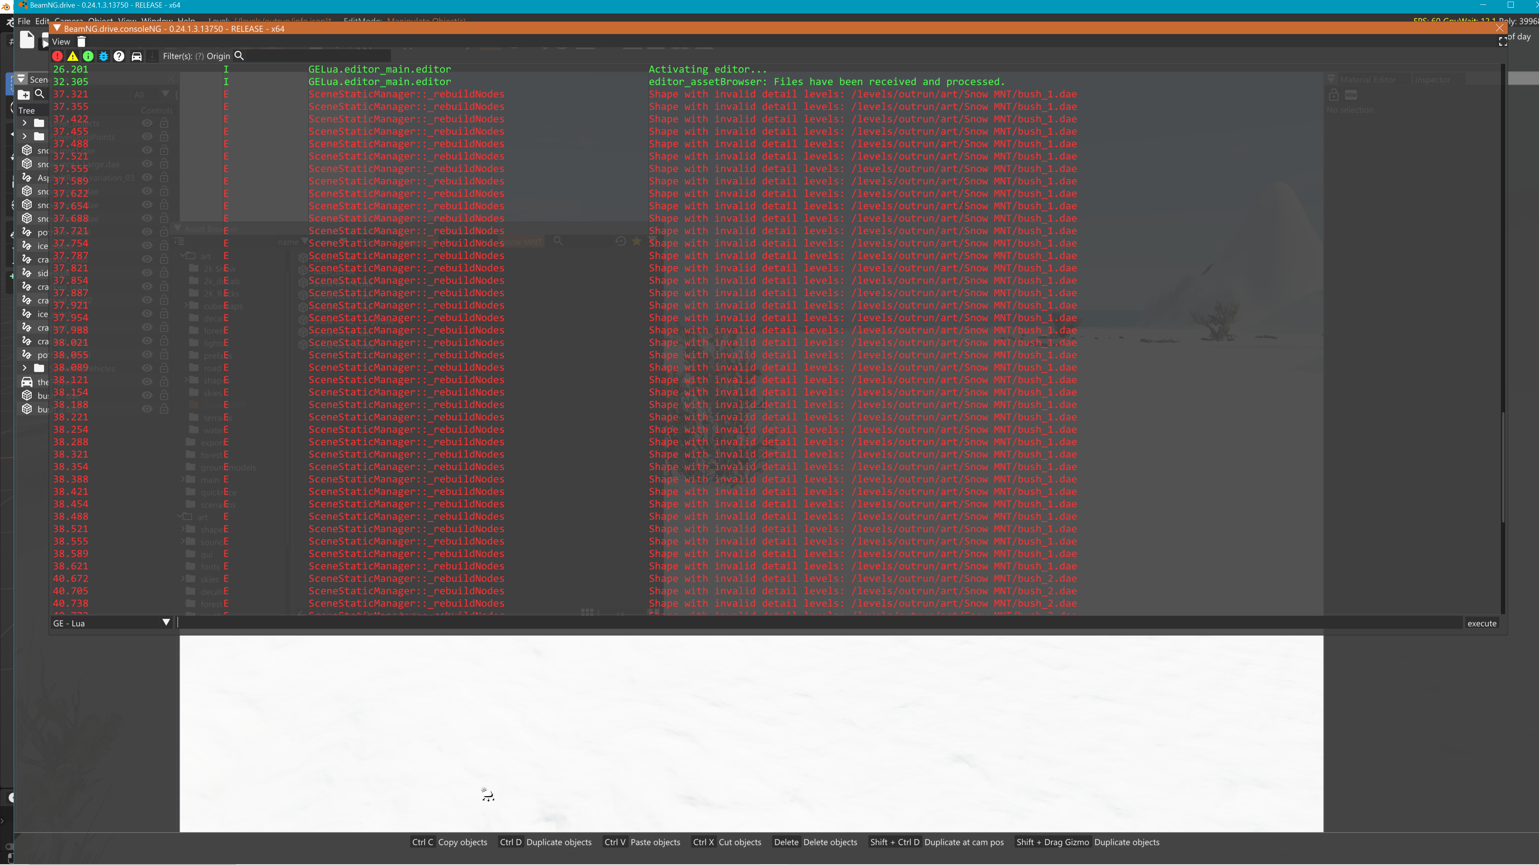Expand the SpawnedVehicles folder chevron
The height and width of the screenshot is (865, 1539).
[24, 368]
